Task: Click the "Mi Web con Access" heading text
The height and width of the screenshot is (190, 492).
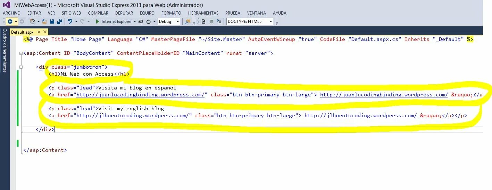Action: point(87,74)
